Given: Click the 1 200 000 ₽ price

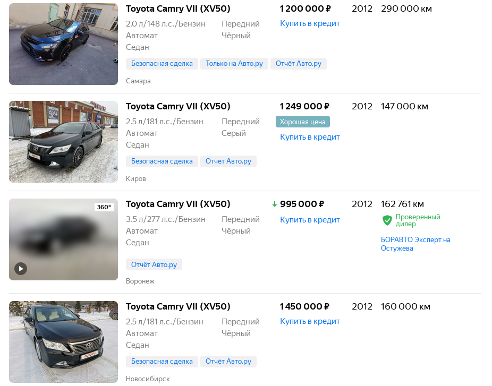Looking at the screenshot, I should (305, 9).
